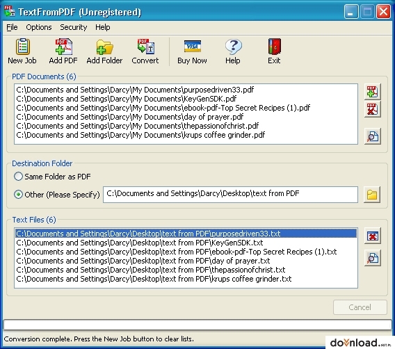
Task: Browse for destination folder icon
Action: (372, 195)
